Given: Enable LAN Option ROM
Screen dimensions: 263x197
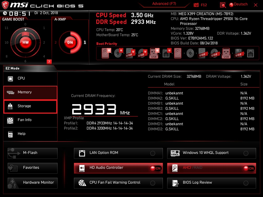Looking at the screenshot, I should click(x=153, y=153).
